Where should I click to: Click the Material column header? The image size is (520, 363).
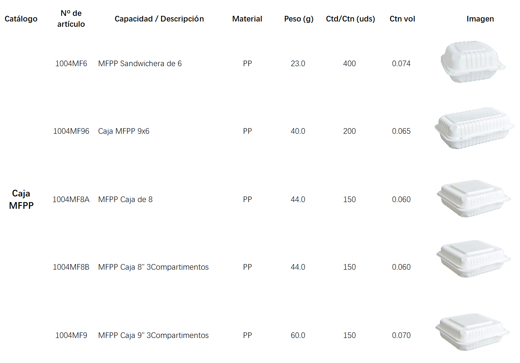click(x=247, y=19)
